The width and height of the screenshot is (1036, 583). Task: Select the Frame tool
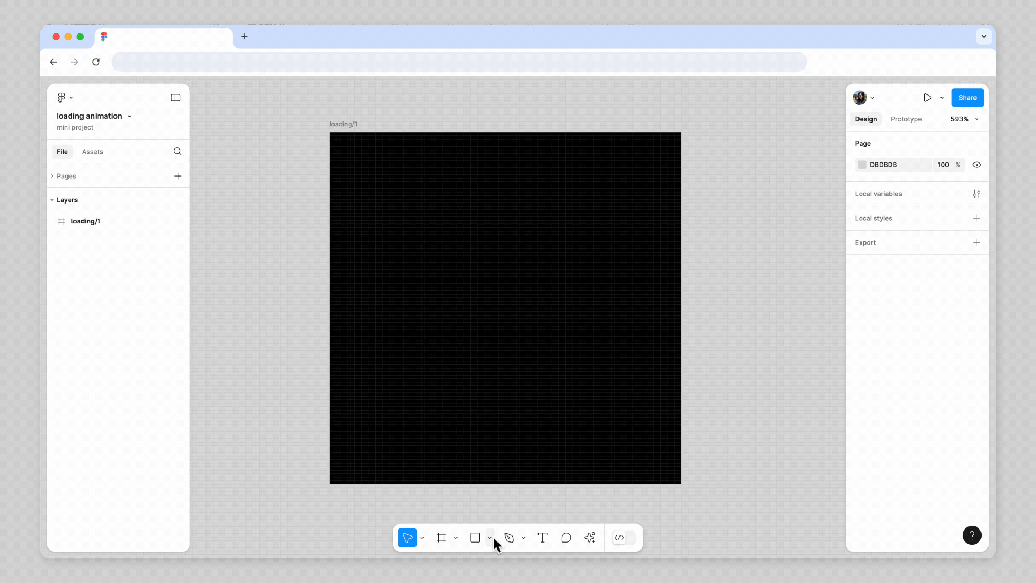coord(441,538)
